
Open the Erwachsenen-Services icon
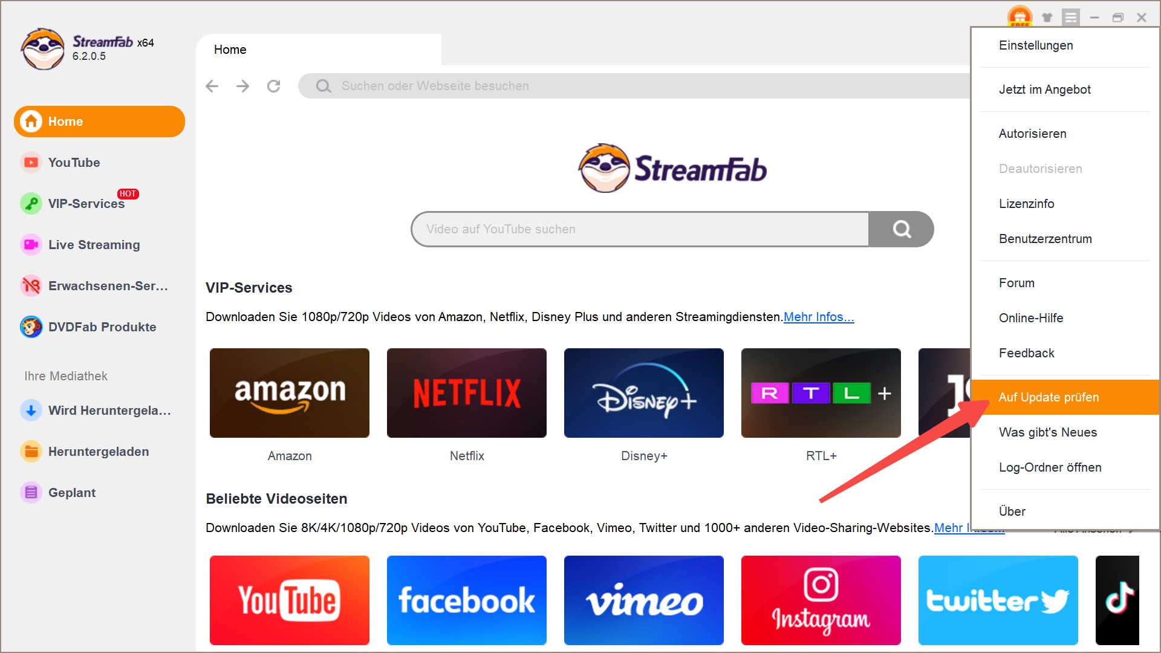pyautogui.click(x=31, y=286)
